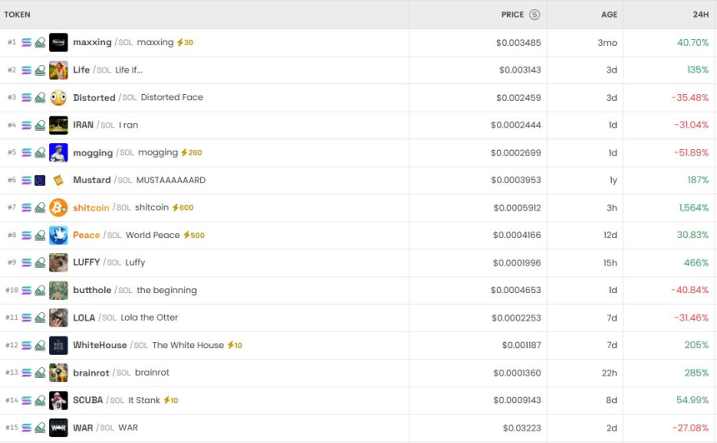Click the -51.89% change for mogging
Viewport: 717px width, 443px height.
pos(691,152)
